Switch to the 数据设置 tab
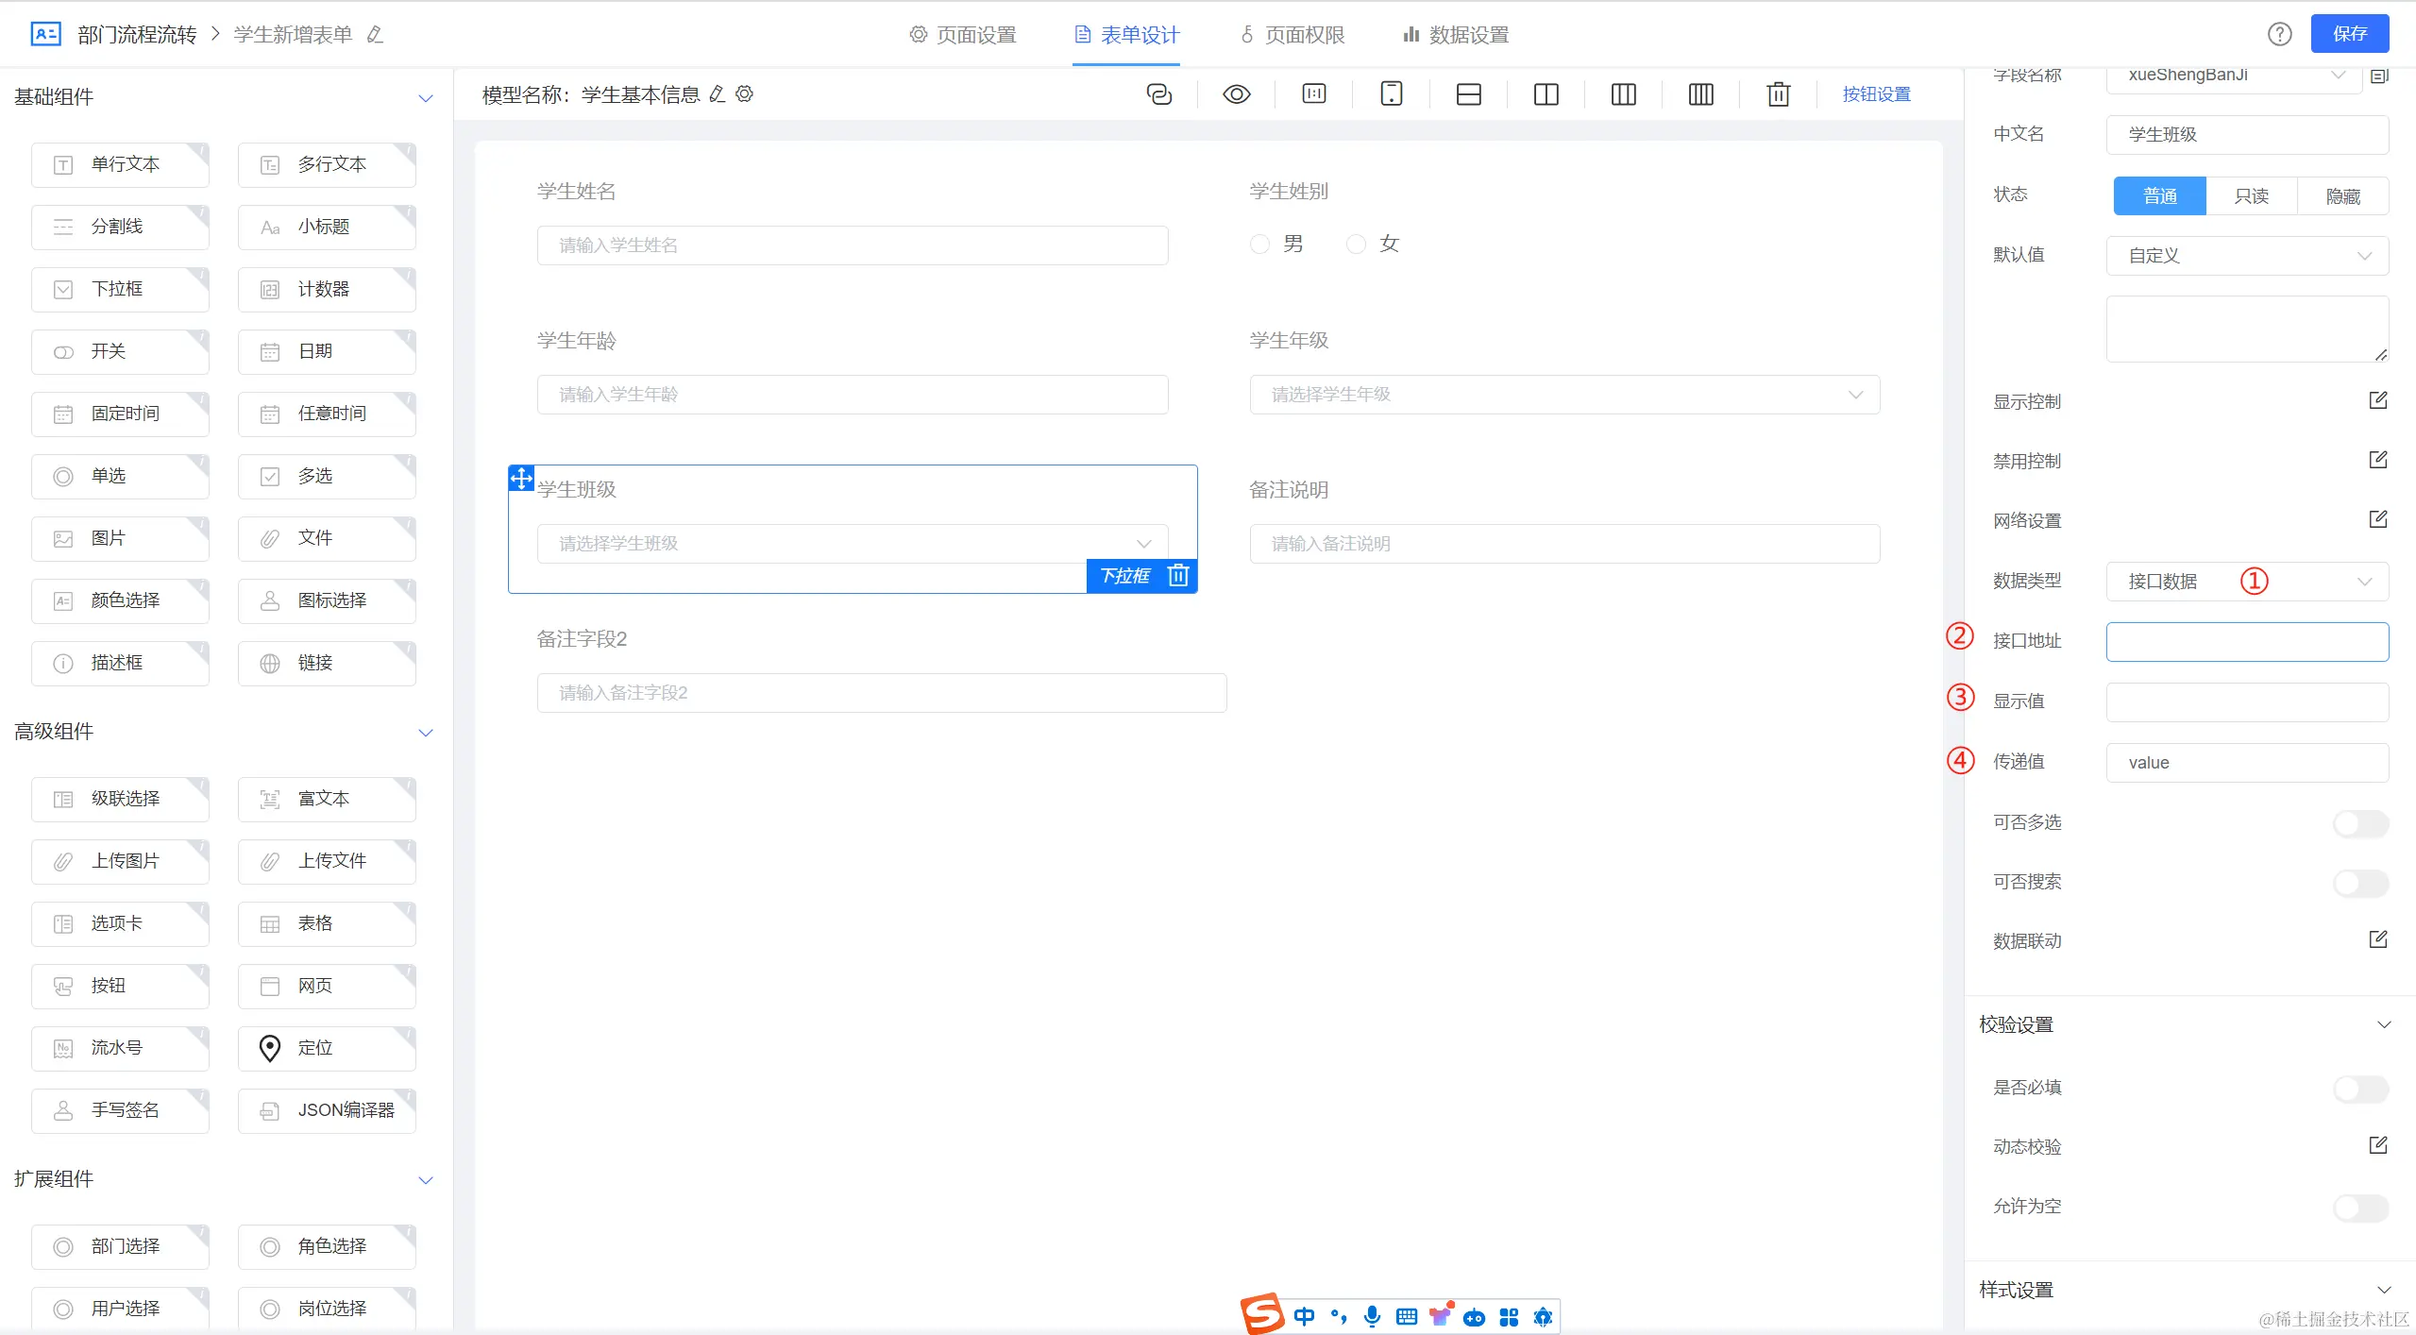2416x1335 pixels. (1456, 35)
